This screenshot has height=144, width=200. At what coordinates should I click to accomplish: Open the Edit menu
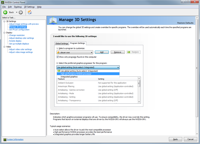click(10, 7)
